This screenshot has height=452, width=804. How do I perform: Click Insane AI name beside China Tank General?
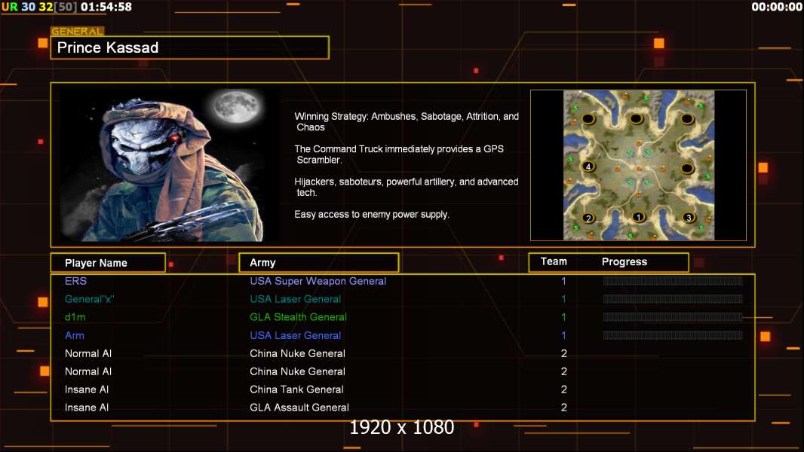click(87, 389)
